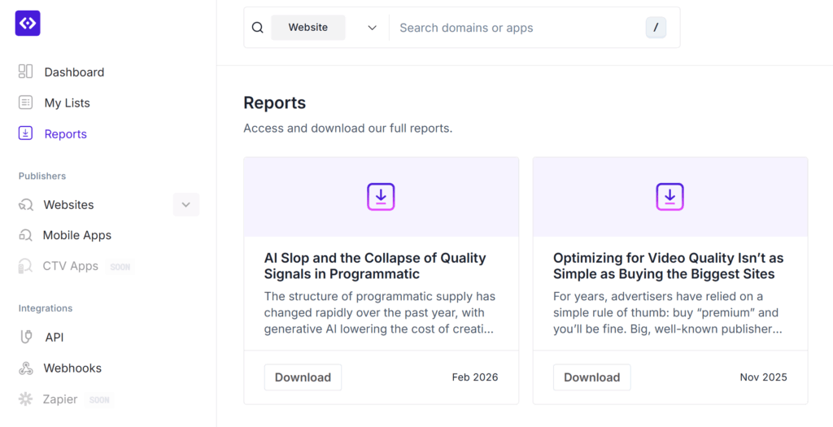833x427 pixels.
Task: Click the API plug icon
Action: point(26,338)
